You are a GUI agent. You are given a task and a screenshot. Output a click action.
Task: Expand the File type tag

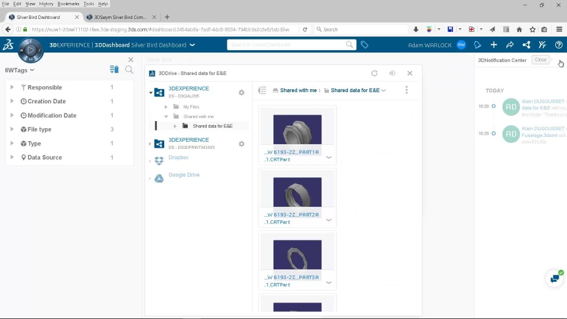pos(12,129)
